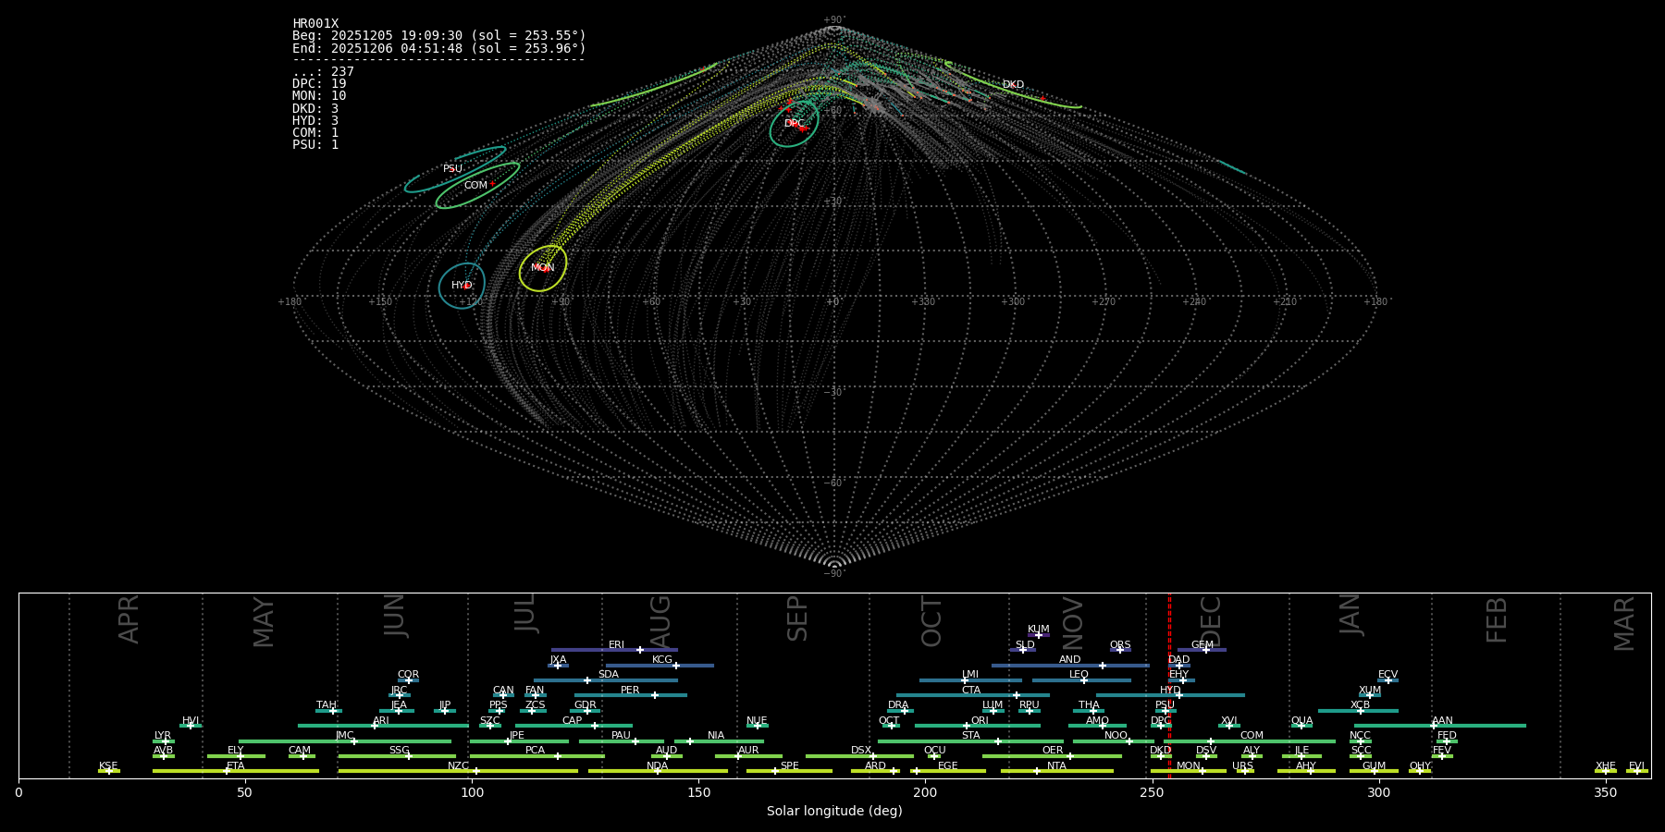The image size is (1665, 832).
Task: Click the HR001X station title text
Action: point(315,24)
